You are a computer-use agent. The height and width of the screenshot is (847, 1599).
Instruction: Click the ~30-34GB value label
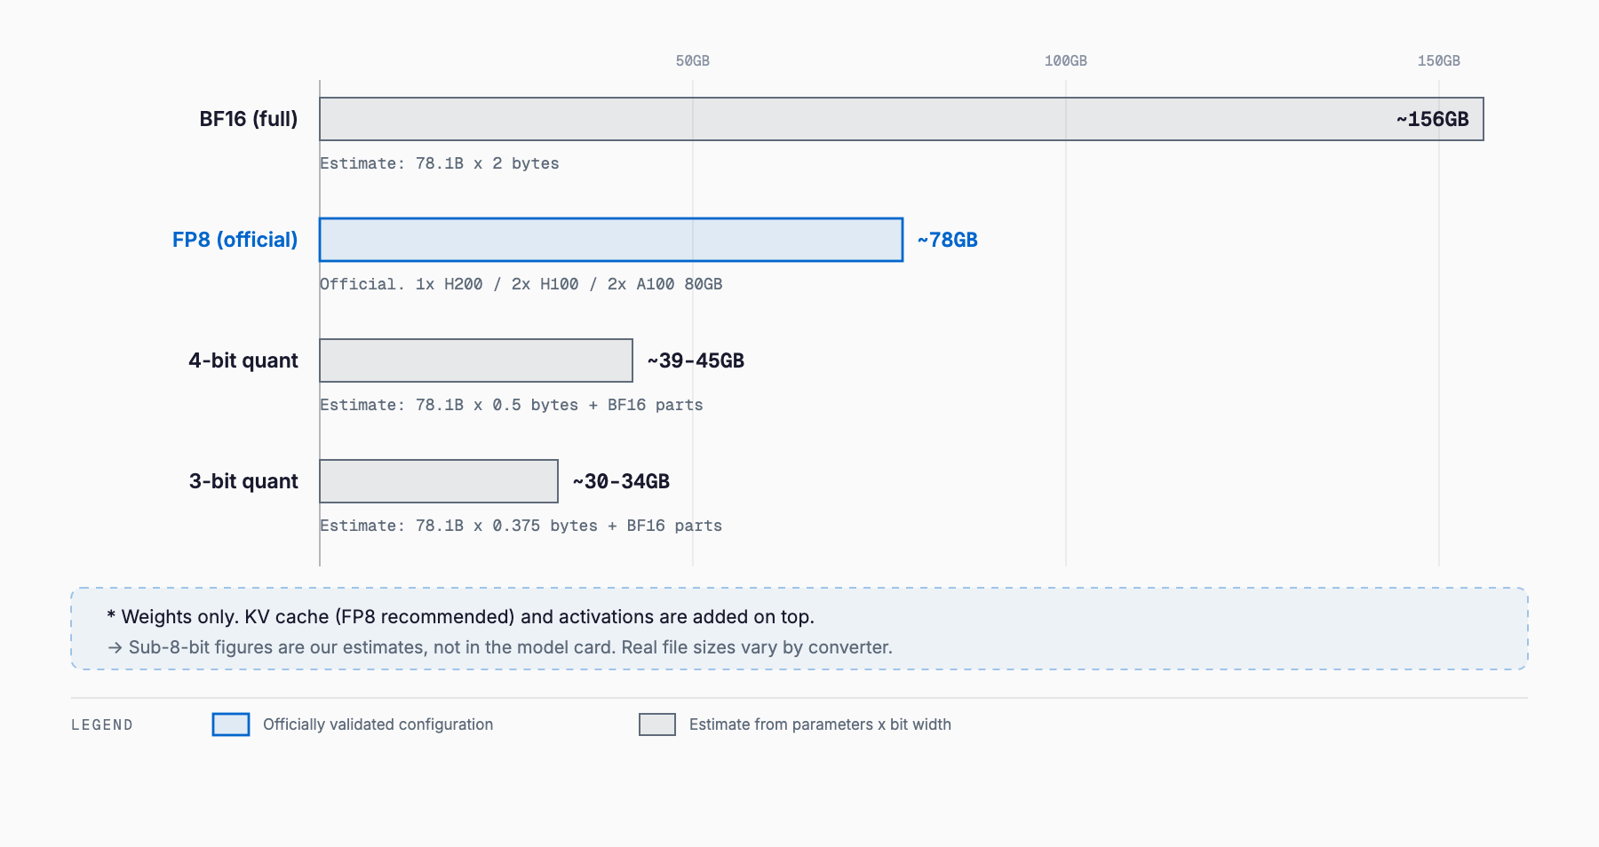621,481
